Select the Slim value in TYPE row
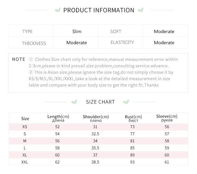The image size is (197, 174). (77, 31)
